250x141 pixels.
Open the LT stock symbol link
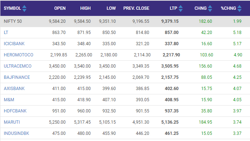(x=6, y=33)
